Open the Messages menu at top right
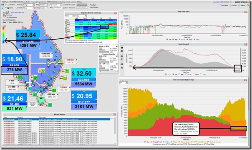 point(224,5)
